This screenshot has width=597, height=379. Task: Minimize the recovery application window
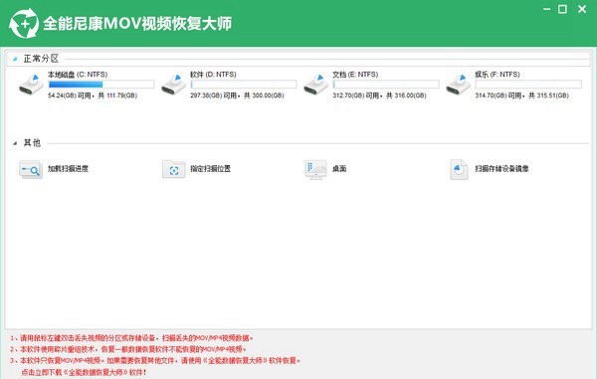[x=546, y=9]
